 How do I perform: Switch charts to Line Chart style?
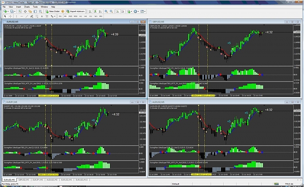100,12
